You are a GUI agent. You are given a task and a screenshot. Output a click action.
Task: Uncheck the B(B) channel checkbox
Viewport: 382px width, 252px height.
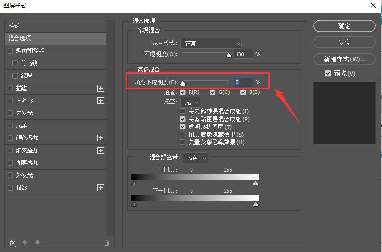[x=243, y=92]
